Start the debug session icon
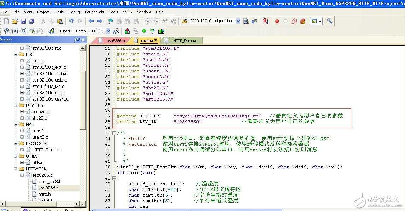The width and height of the screenshot is (405, 211). point(265,21)
